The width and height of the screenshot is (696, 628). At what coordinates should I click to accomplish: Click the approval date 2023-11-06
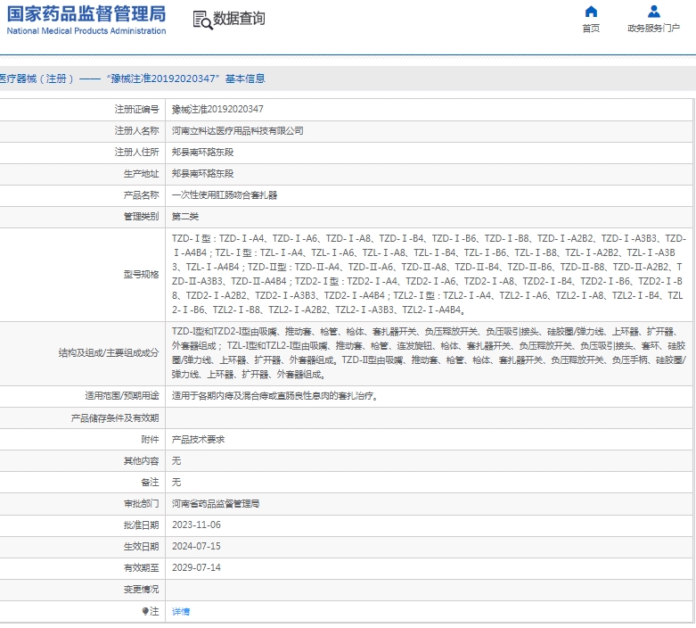[196, 525]
